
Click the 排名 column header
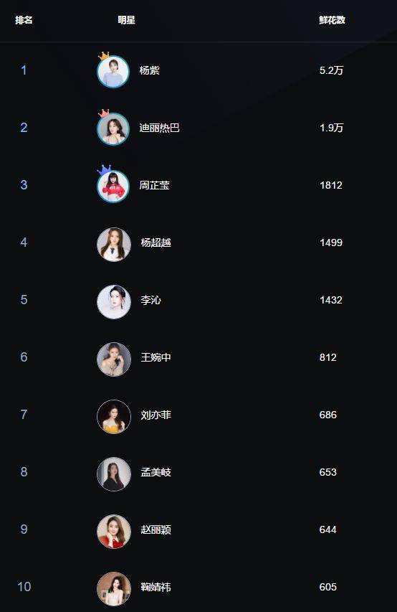(x=24, y=20)
